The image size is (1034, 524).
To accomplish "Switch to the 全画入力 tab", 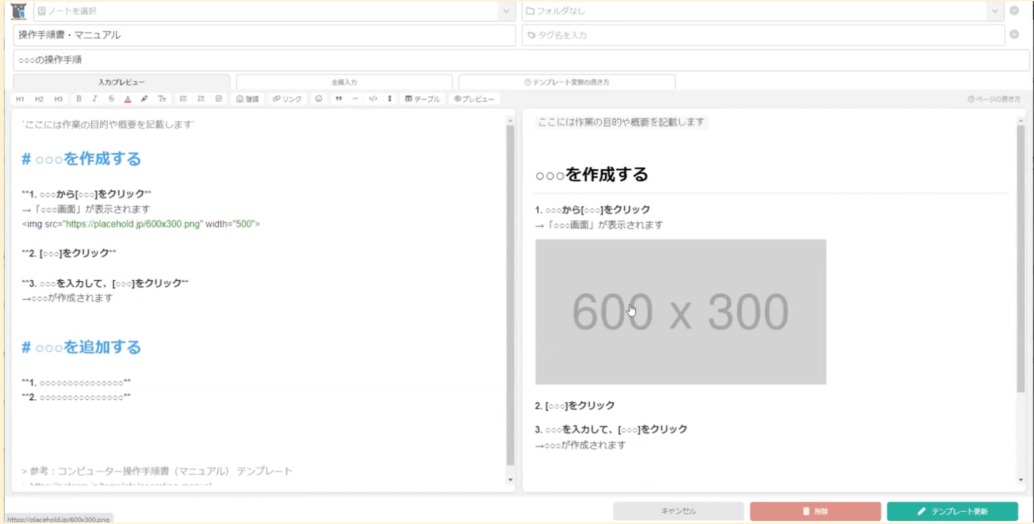I will 344,82.
